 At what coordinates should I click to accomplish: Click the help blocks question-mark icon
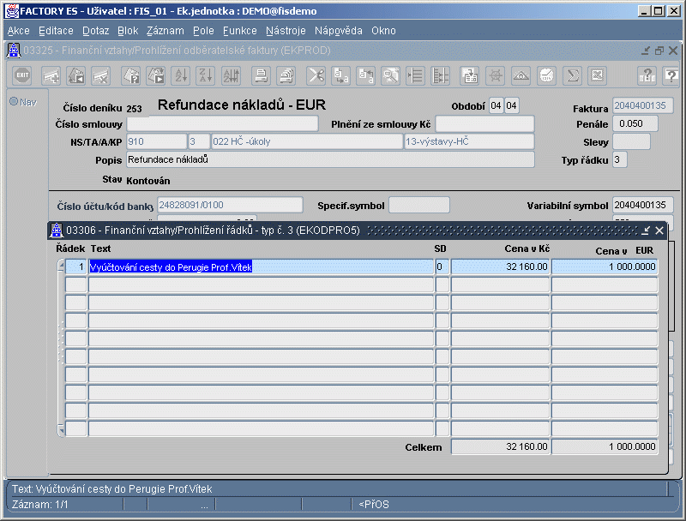pyautogui.click(x=647, y=76)
